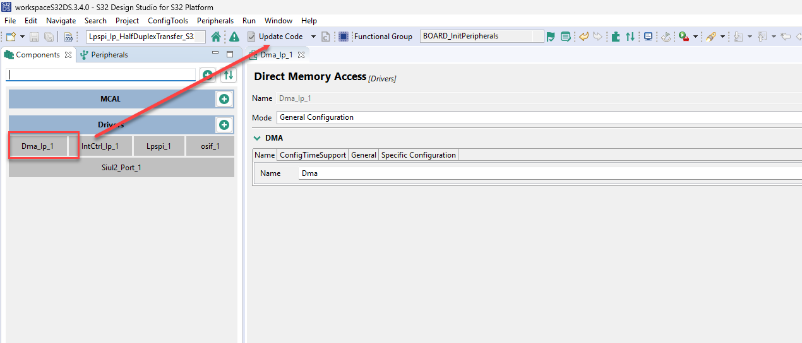Click the green plus next to filter field
This screenshot has height=343, width=802.
208,75
